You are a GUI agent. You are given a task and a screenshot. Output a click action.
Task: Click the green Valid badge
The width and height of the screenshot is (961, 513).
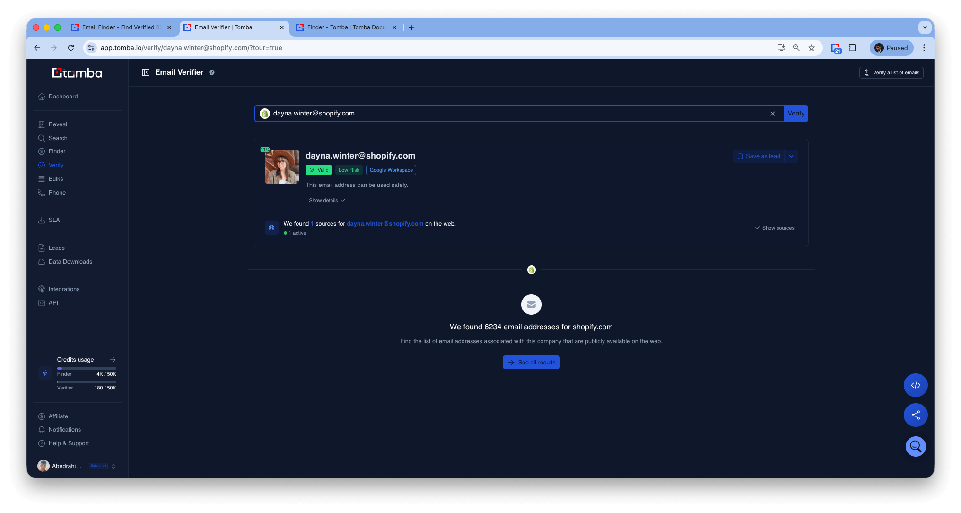pyautogui.click(x=319, y=170)
